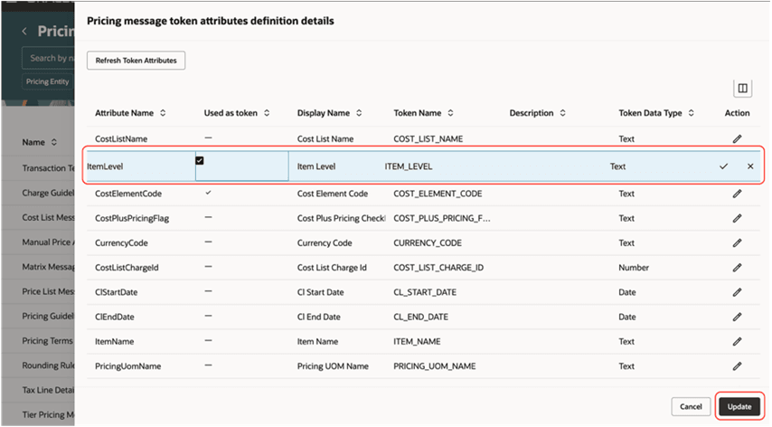Image resolution: width=772 pixels, height=427 pixels.
Task: Select the CurrencyCode attribute cell
Action: tap(121, 242)
